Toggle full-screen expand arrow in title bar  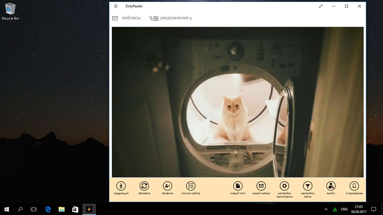pos(321,6)
